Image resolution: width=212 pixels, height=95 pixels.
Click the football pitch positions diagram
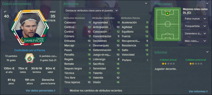[x=168, y=24]
